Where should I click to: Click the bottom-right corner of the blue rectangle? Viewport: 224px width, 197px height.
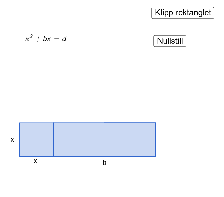tap(155, 157)
